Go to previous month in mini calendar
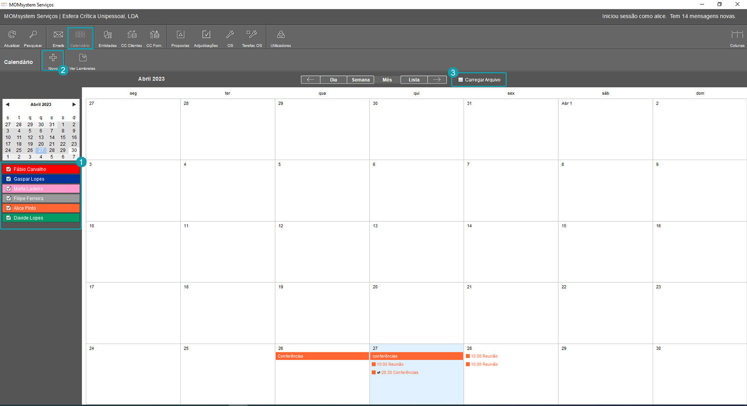The width and height of the screenshot is (747, 406). [x=7, y=105]
